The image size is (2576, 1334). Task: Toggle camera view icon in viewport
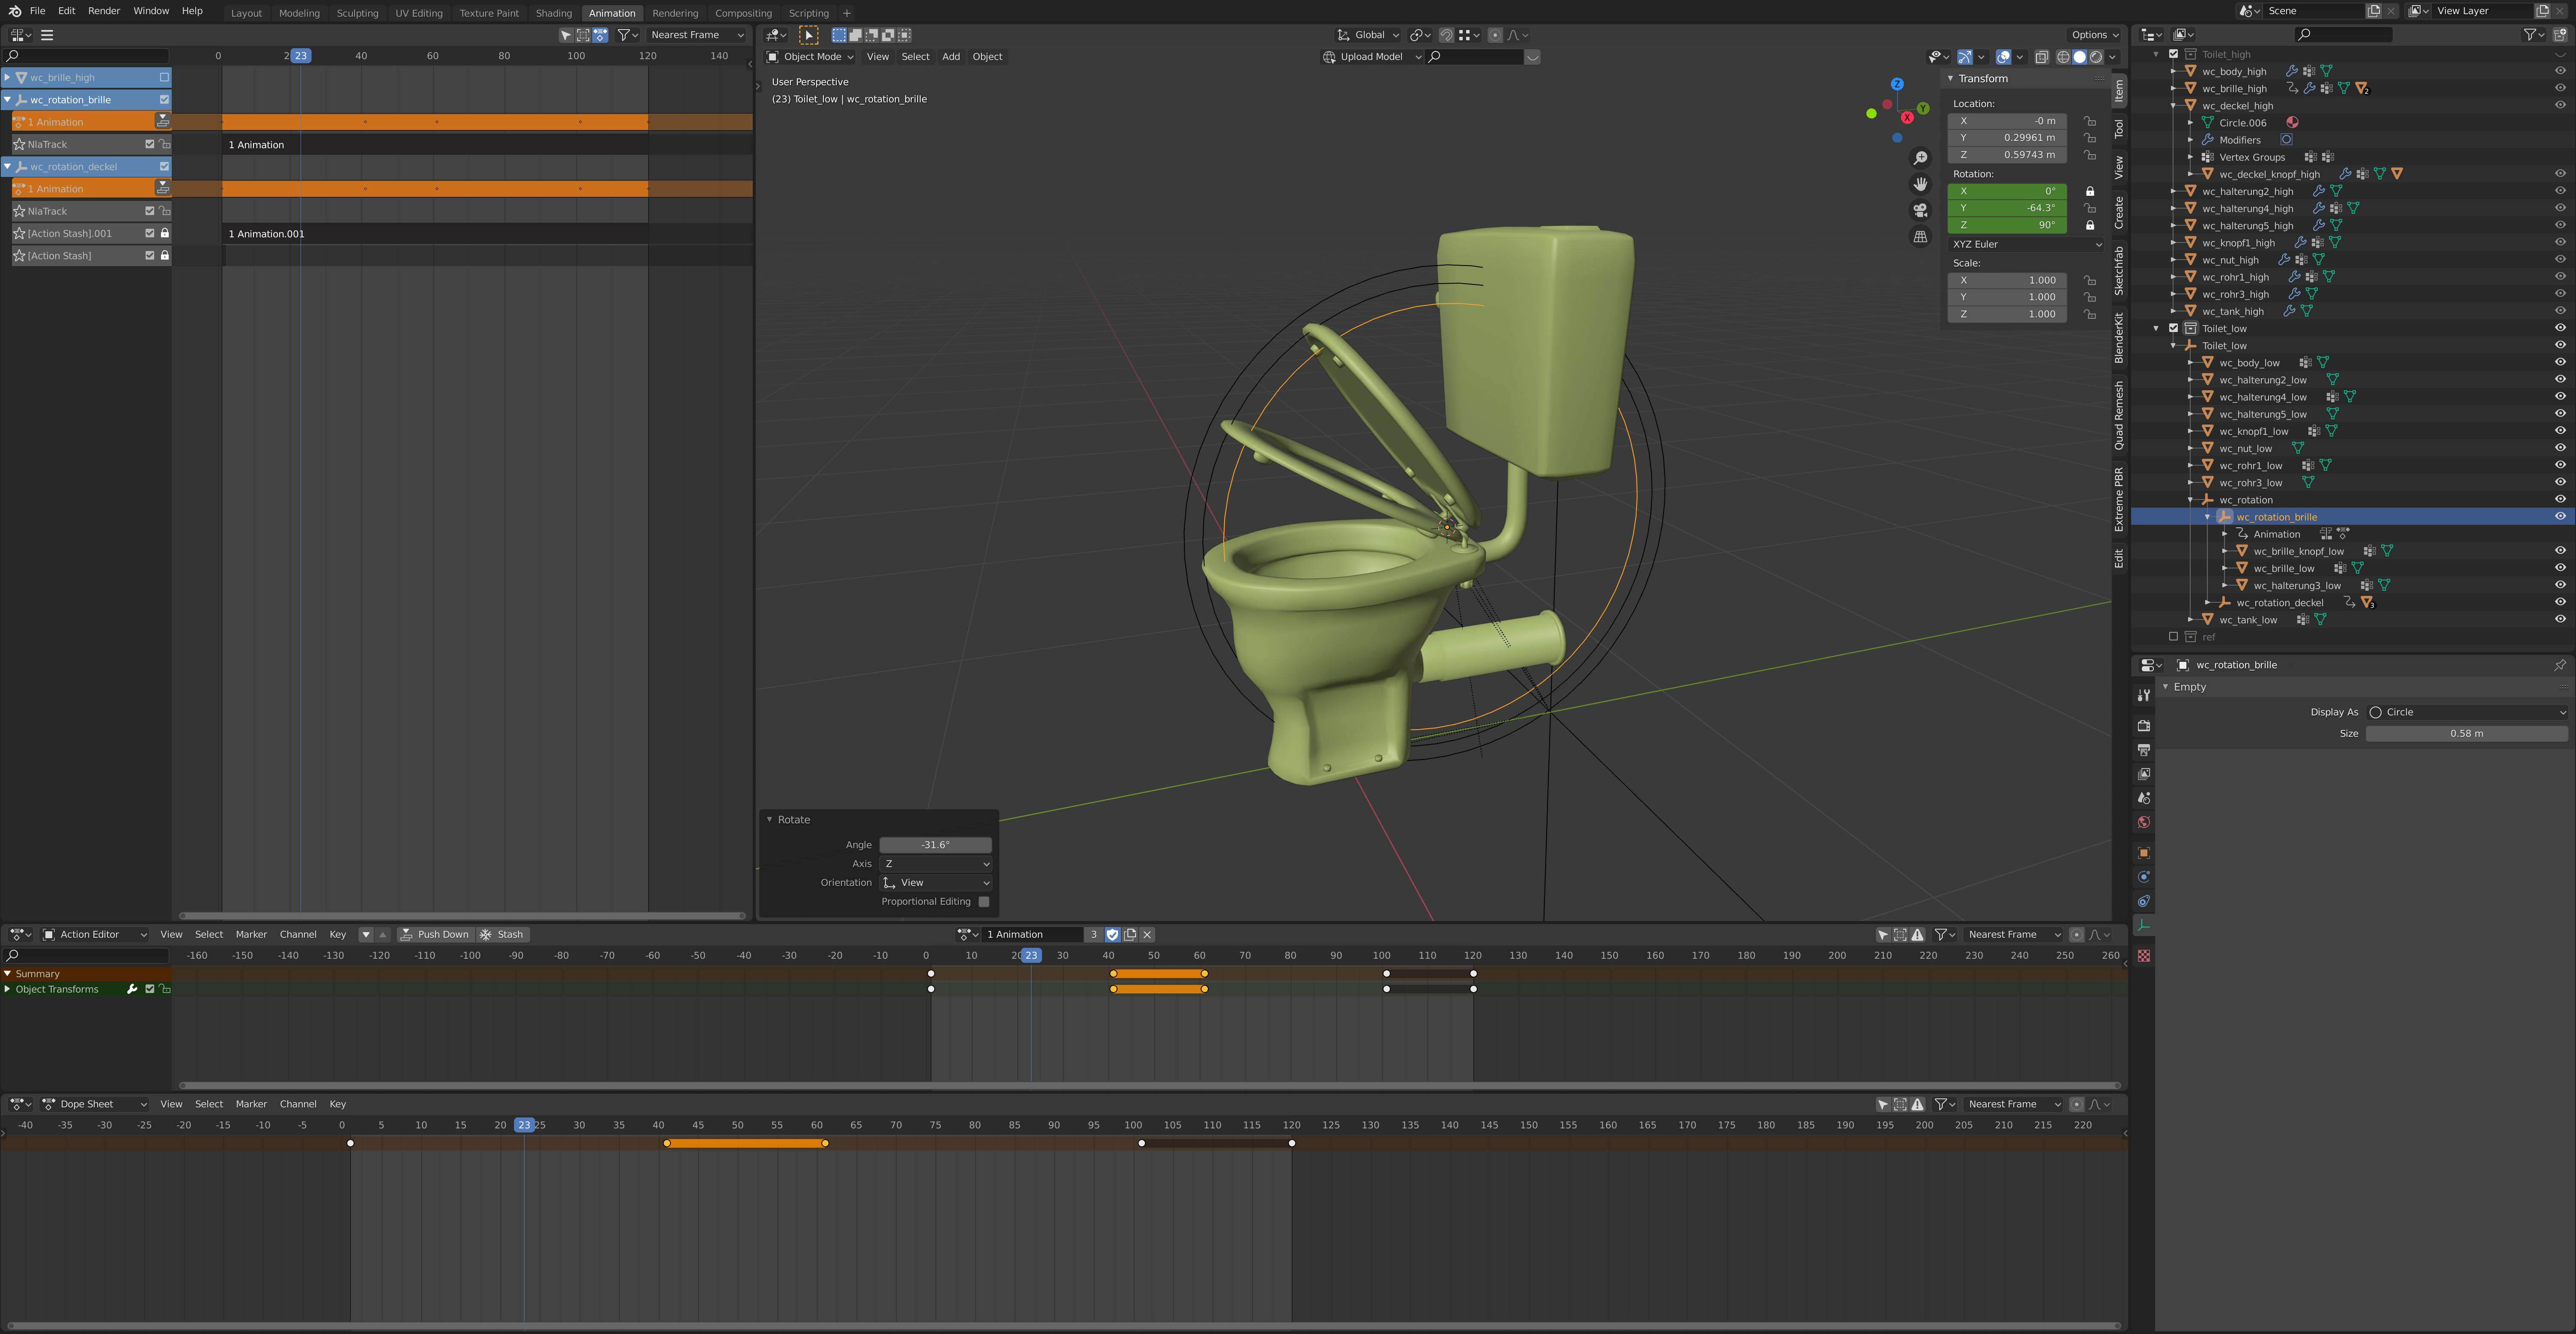click(1920, 210)
